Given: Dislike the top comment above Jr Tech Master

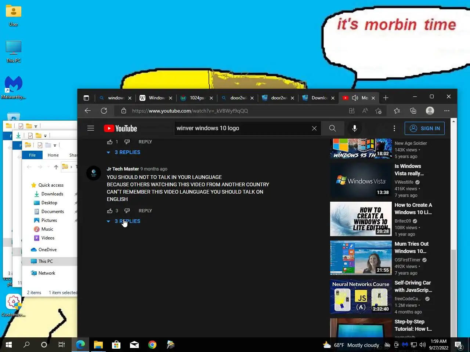Looking at the screenshot, I should pyautogui.click(x=127, y=142).
